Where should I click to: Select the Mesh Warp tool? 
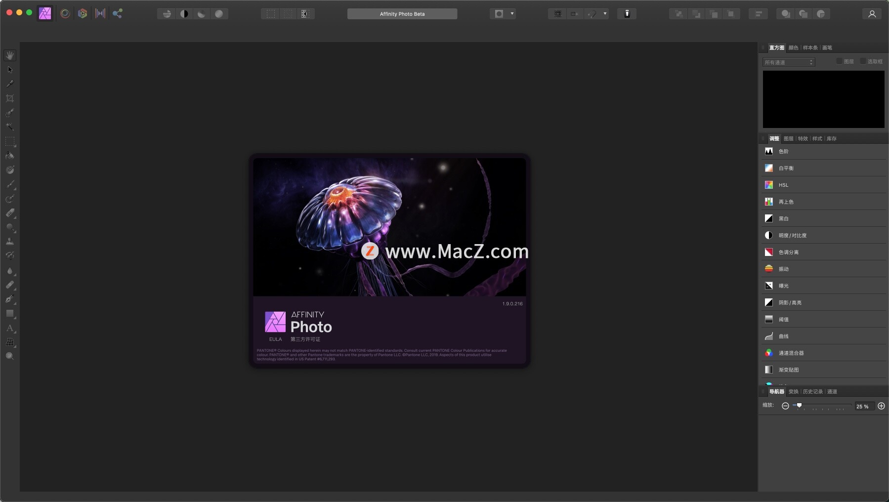point(10,342)
